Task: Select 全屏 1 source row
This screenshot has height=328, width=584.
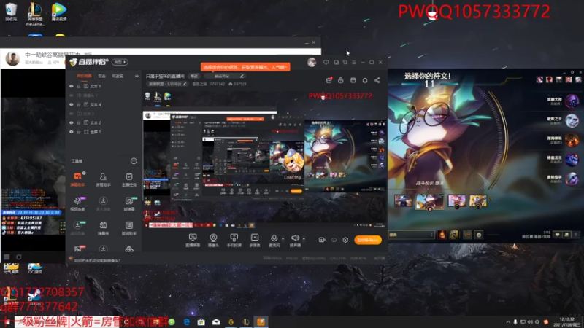Action: (104, 132)
